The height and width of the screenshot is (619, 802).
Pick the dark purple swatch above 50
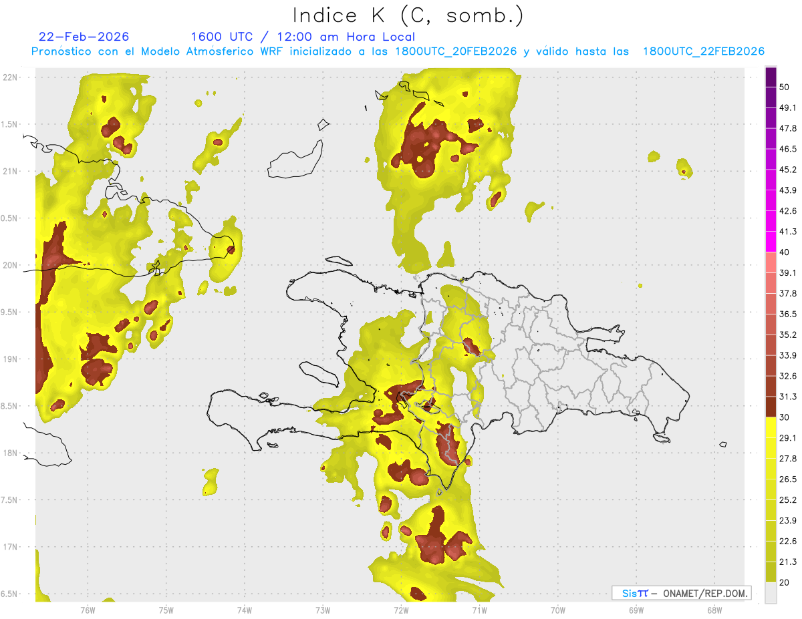pyautogui.click(x=771, y=77)
